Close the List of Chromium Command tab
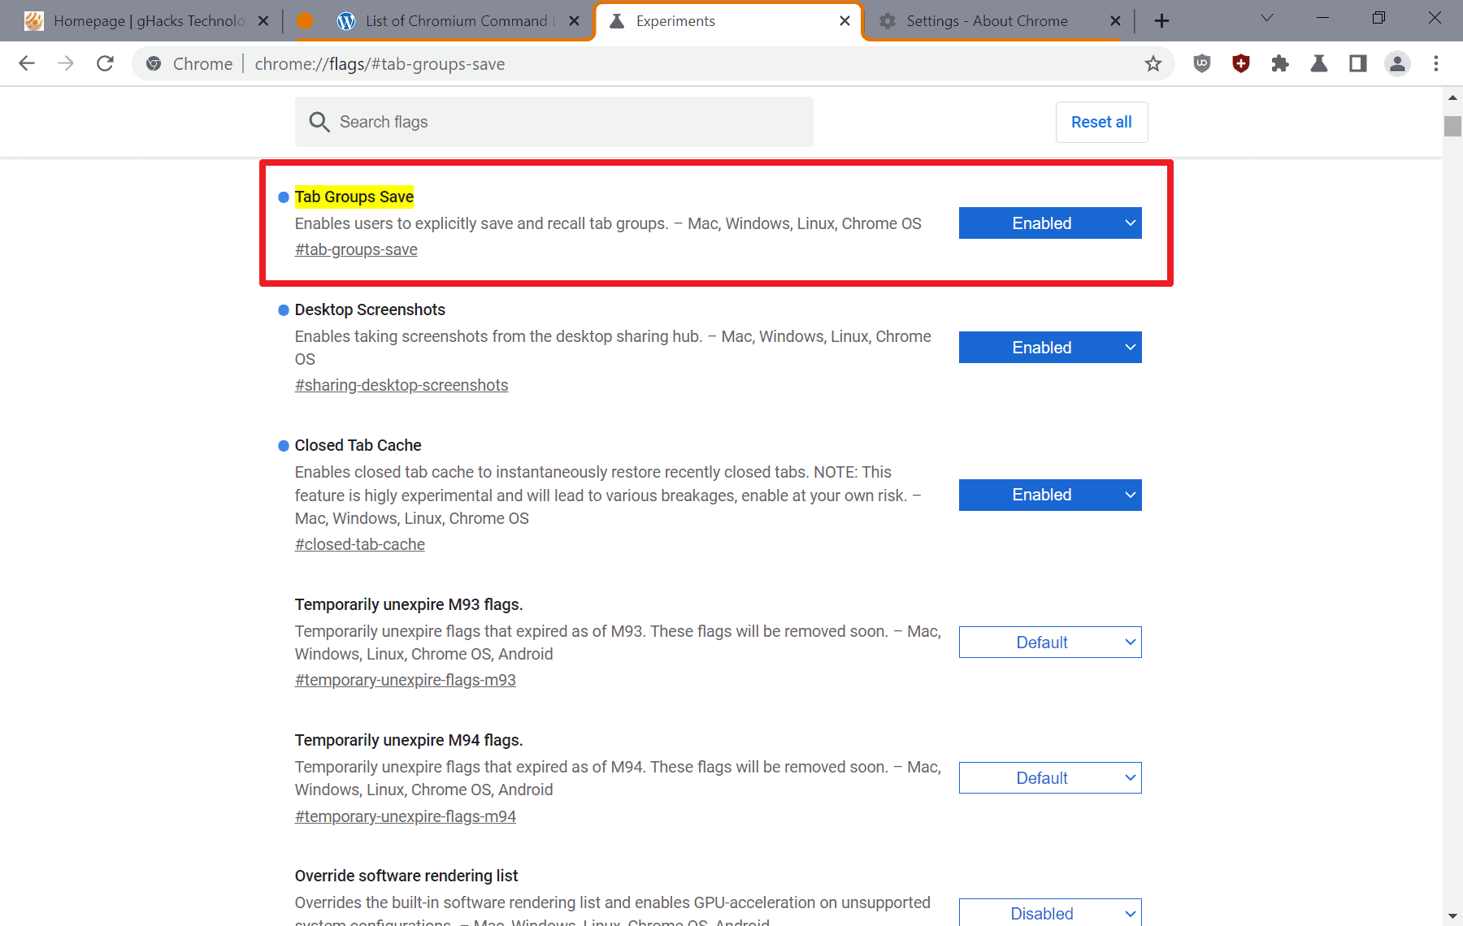The height and width of the screenshot is (926, 1463). pyautogui.click(x=575, y=21)
